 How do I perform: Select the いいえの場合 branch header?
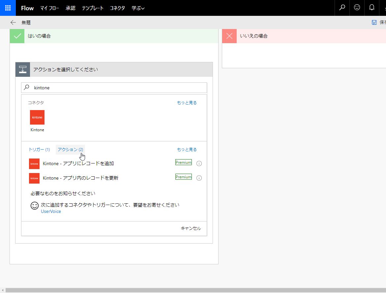304,36
